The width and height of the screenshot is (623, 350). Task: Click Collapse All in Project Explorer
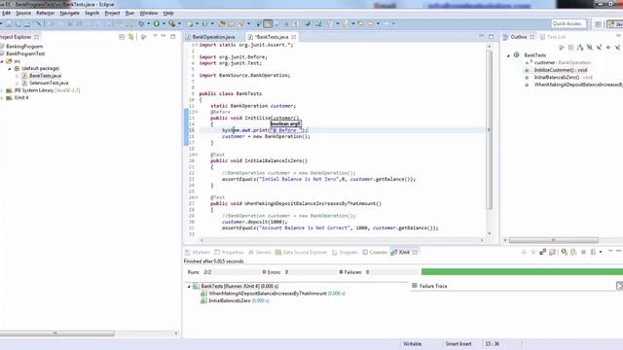[122, 37]
